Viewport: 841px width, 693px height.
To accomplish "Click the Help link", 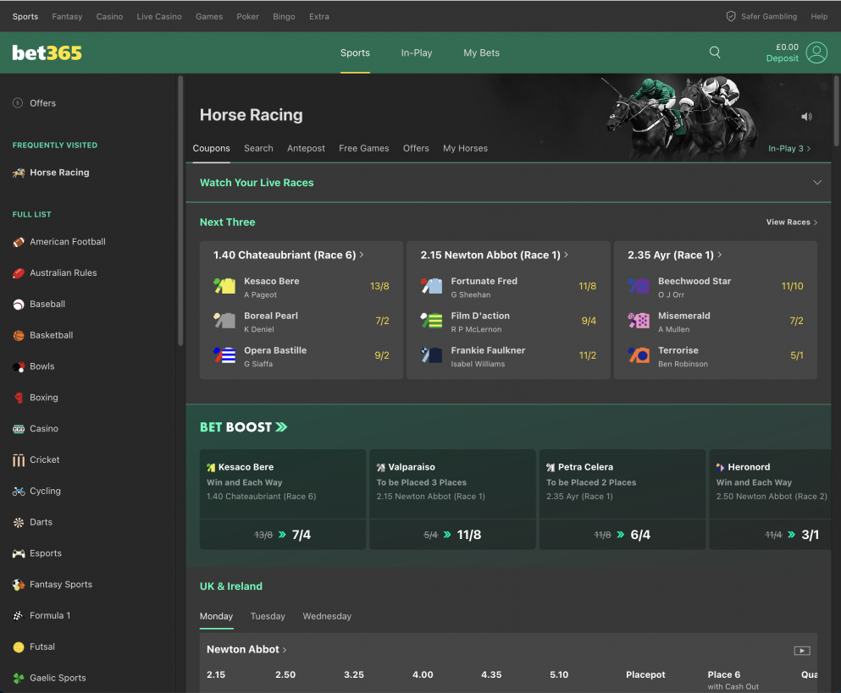I will (819, 17).
